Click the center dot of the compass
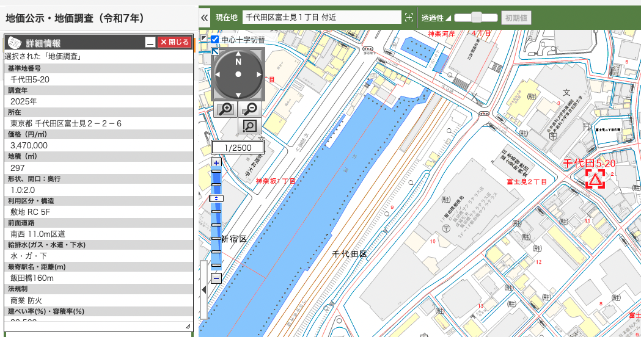The width and height of the screenshot is (641, 337). click(x=238, y=74)
